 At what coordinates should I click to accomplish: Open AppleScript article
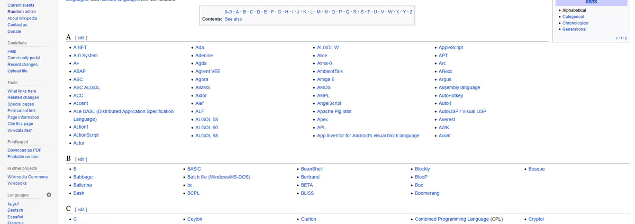pos(451,48)
